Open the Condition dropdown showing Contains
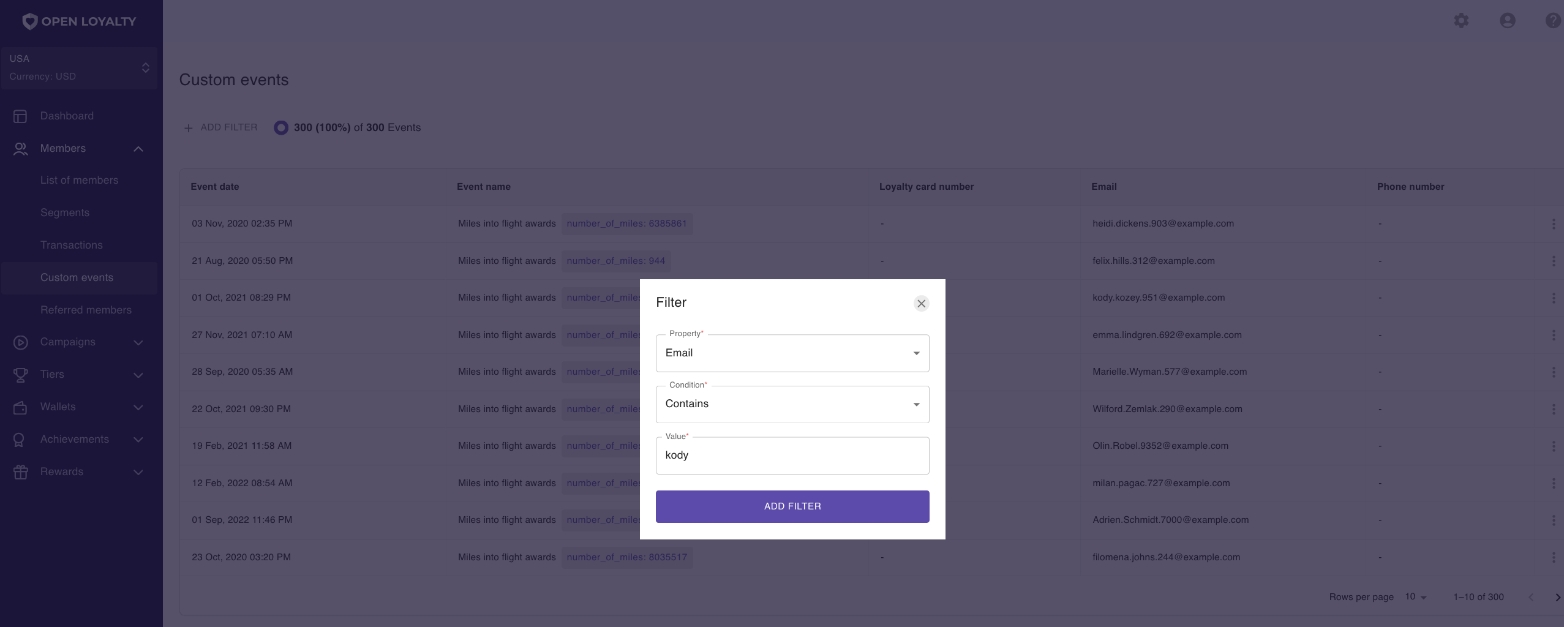The height and width of the screenshot is (627, 1564). tap(792, 404)
